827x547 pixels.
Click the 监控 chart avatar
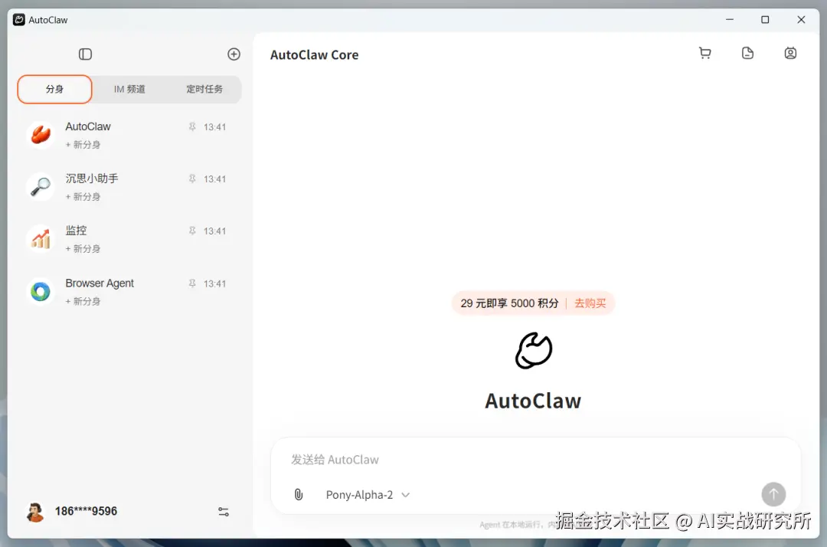coord(41,239)
